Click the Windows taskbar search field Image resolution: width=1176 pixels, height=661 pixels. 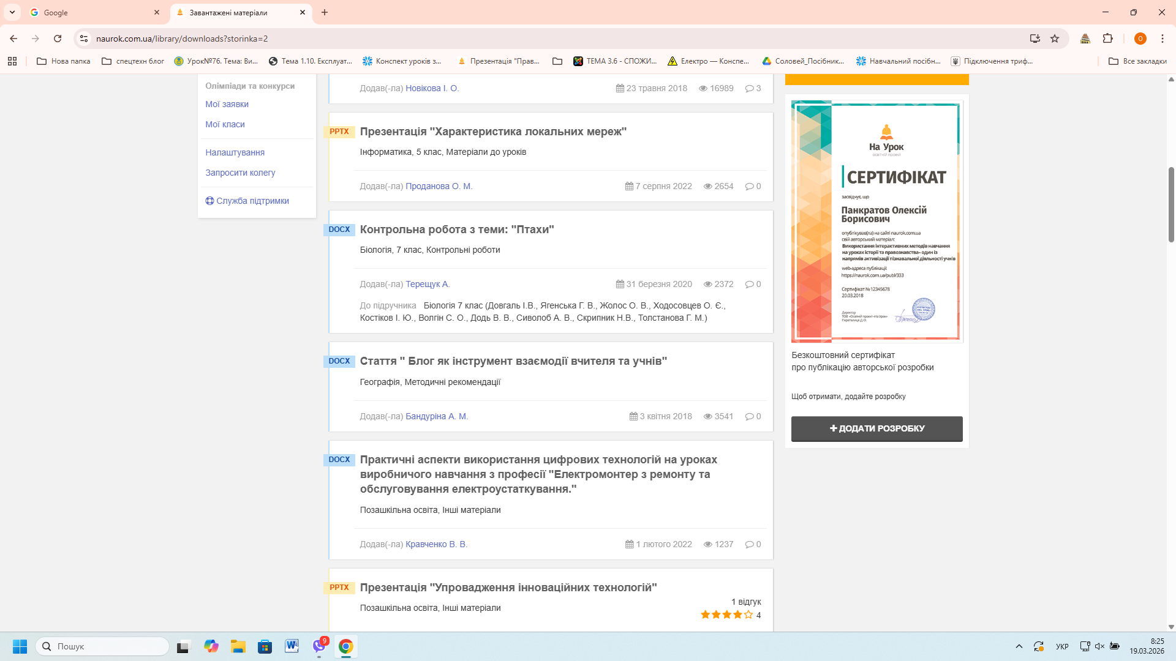(102, 646)
